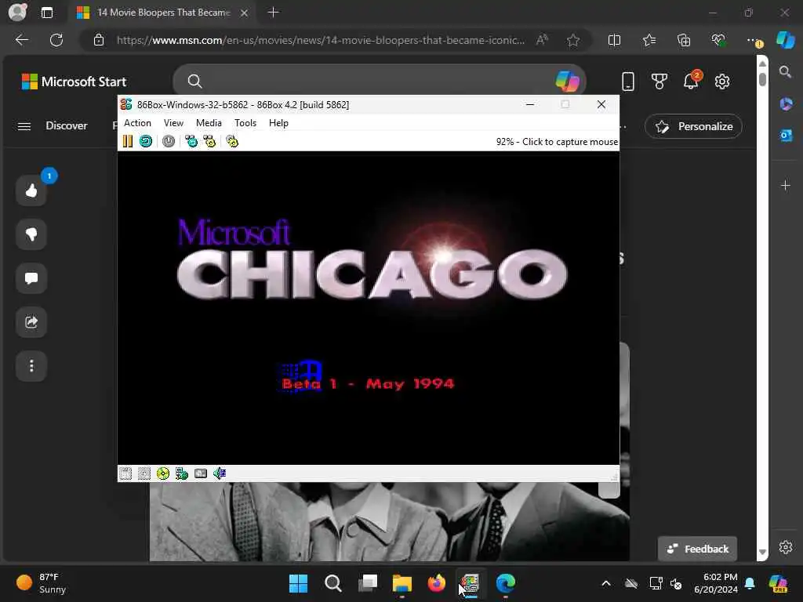Click the ACPI shutdown power icon
Viewport: 803px width, 602px height.
tap(169, 141)
